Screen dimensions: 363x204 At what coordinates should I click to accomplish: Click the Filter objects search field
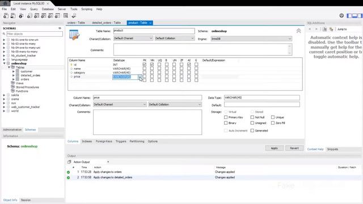pos(34,34)
